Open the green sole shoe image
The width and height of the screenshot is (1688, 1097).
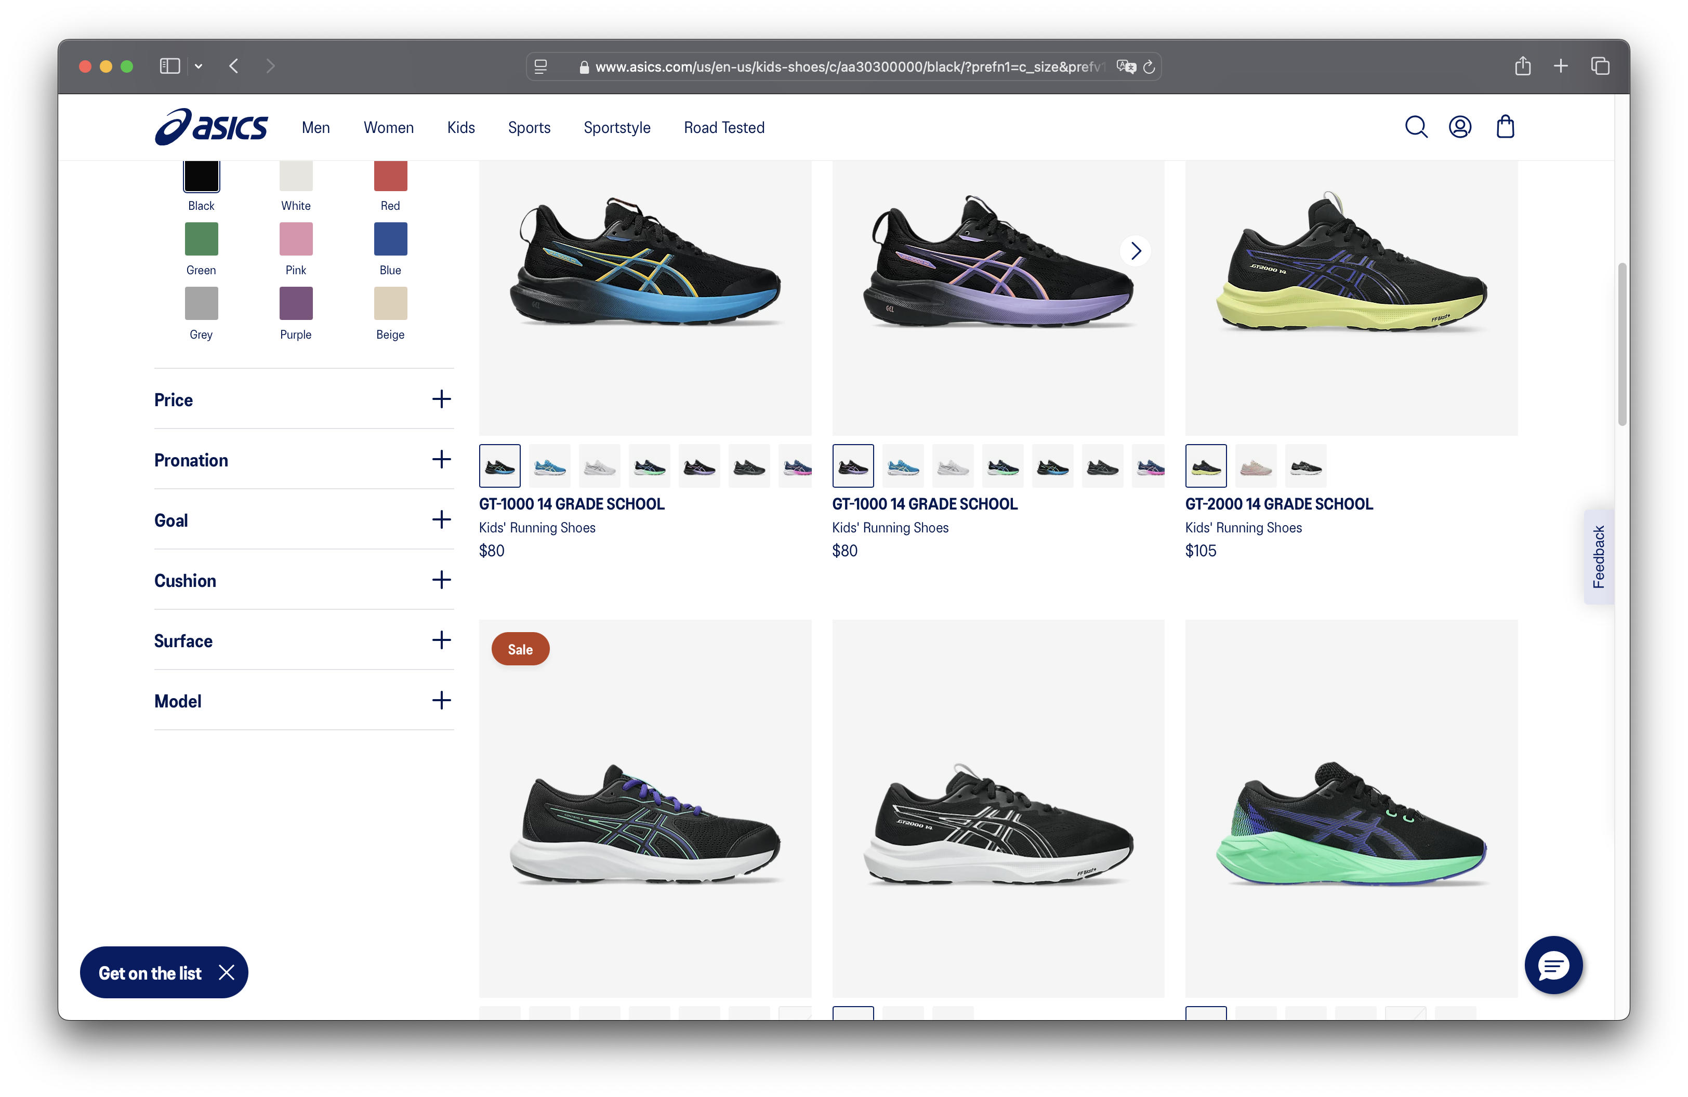point(1351,808)
